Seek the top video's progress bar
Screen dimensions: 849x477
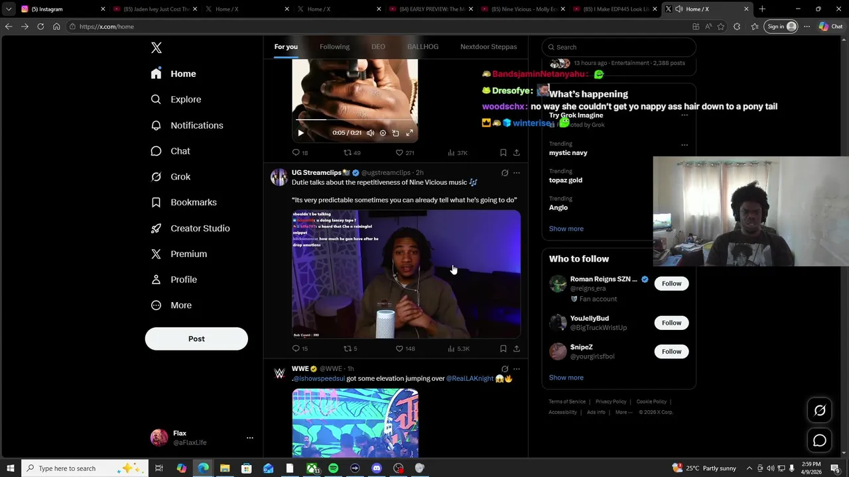click(x=355, y=121)
